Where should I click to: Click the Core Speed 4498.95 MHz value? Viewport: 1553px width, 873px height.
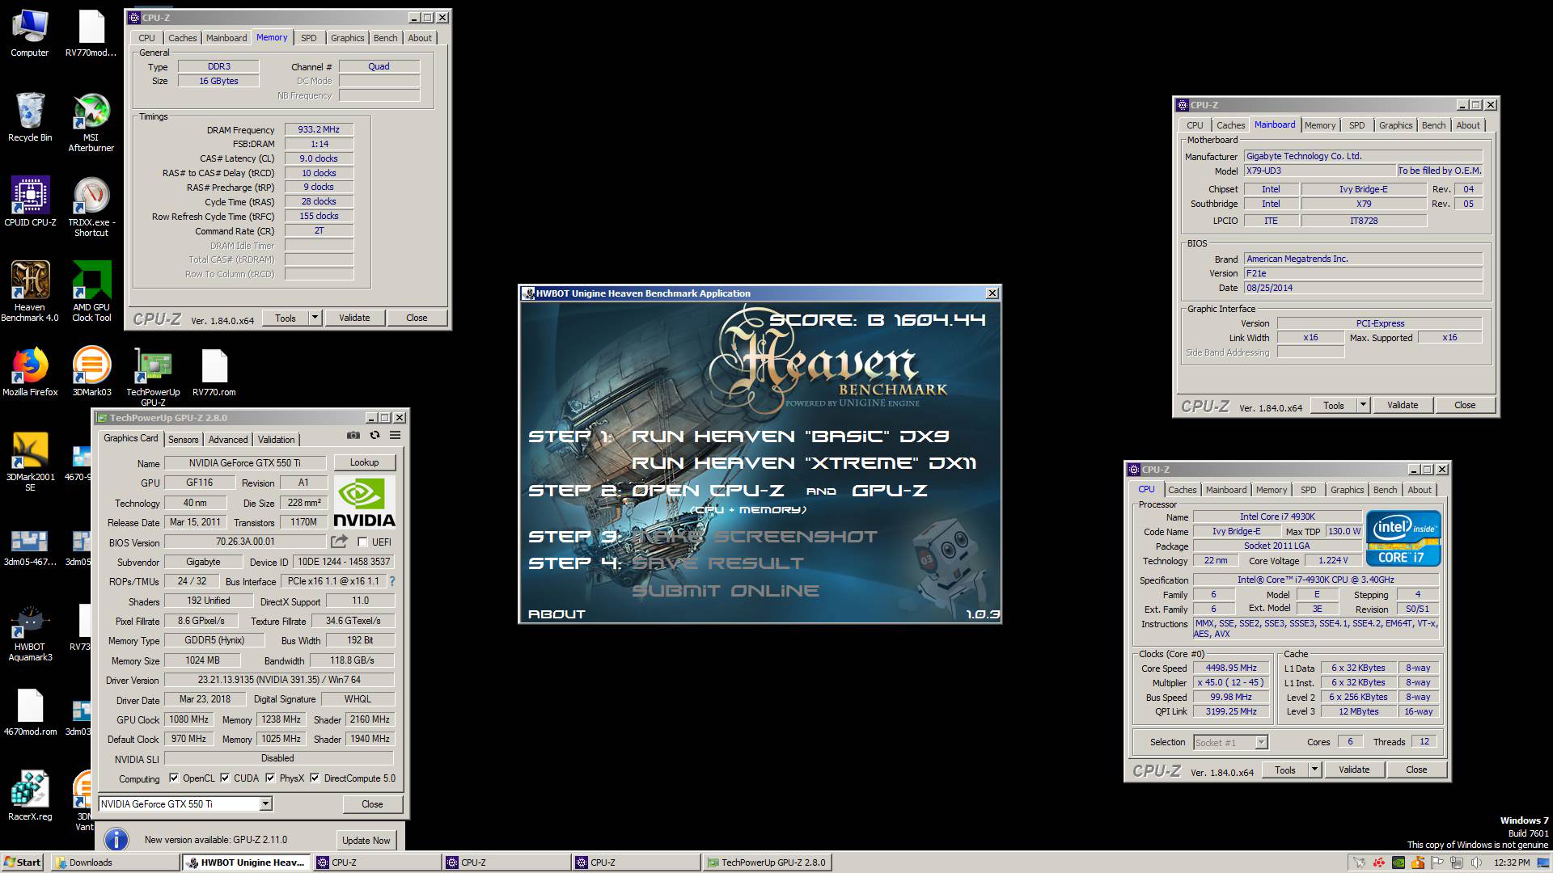point(1231,668)
